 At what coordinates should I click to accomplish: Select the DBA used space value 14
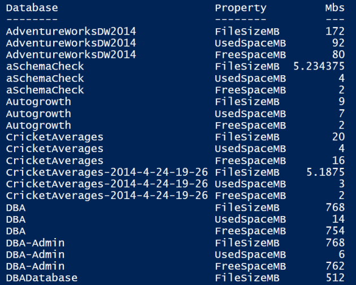[x=338, y=219]
